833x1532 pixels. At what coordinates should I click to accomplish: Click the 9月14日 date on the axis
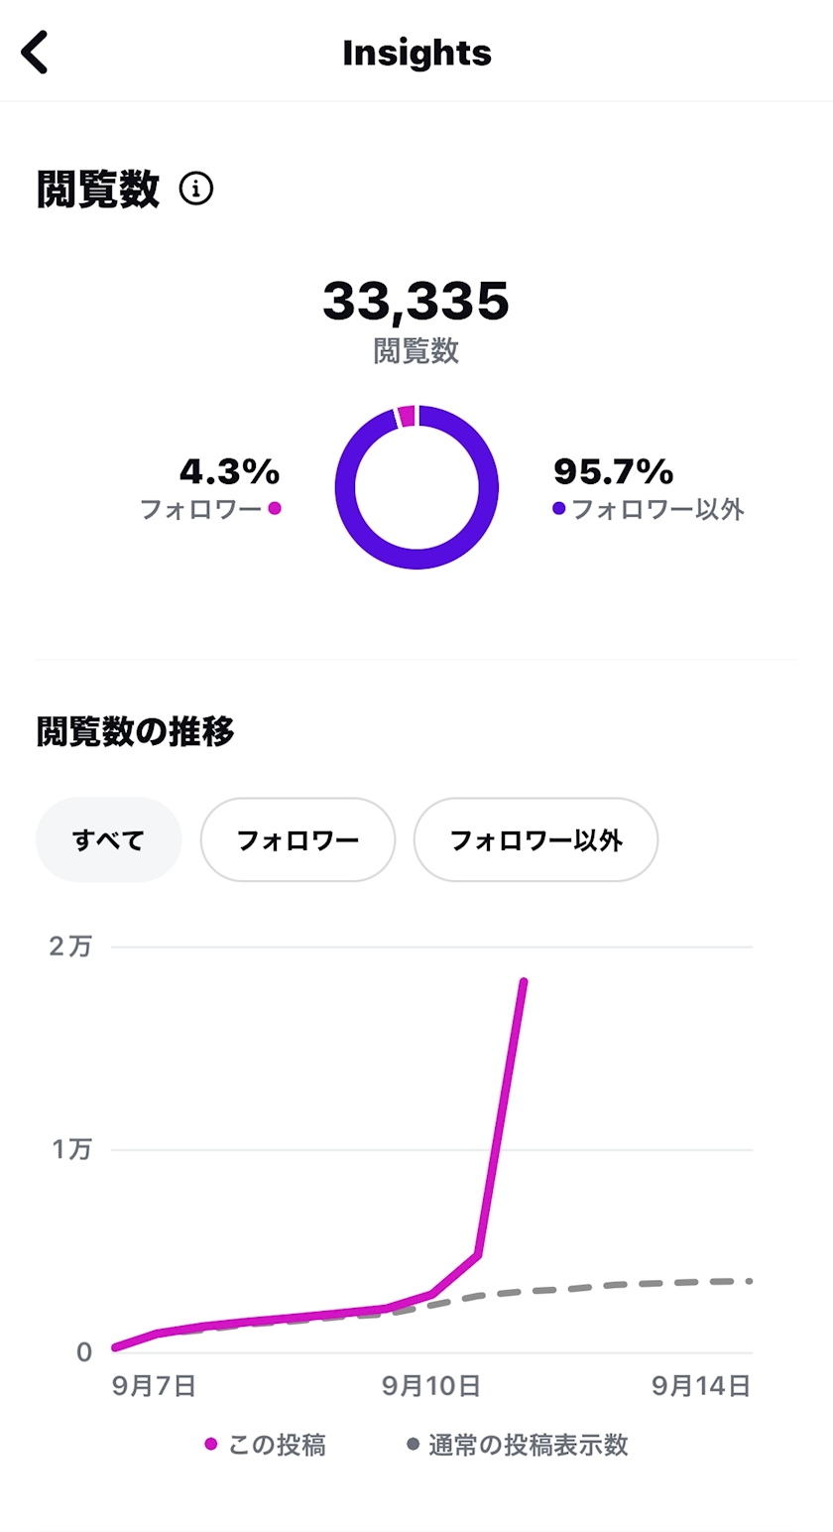click(701, 1386)
